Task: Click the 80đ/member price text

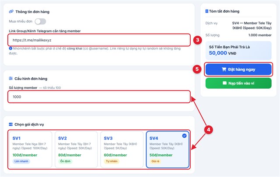Action: (70, 155)
